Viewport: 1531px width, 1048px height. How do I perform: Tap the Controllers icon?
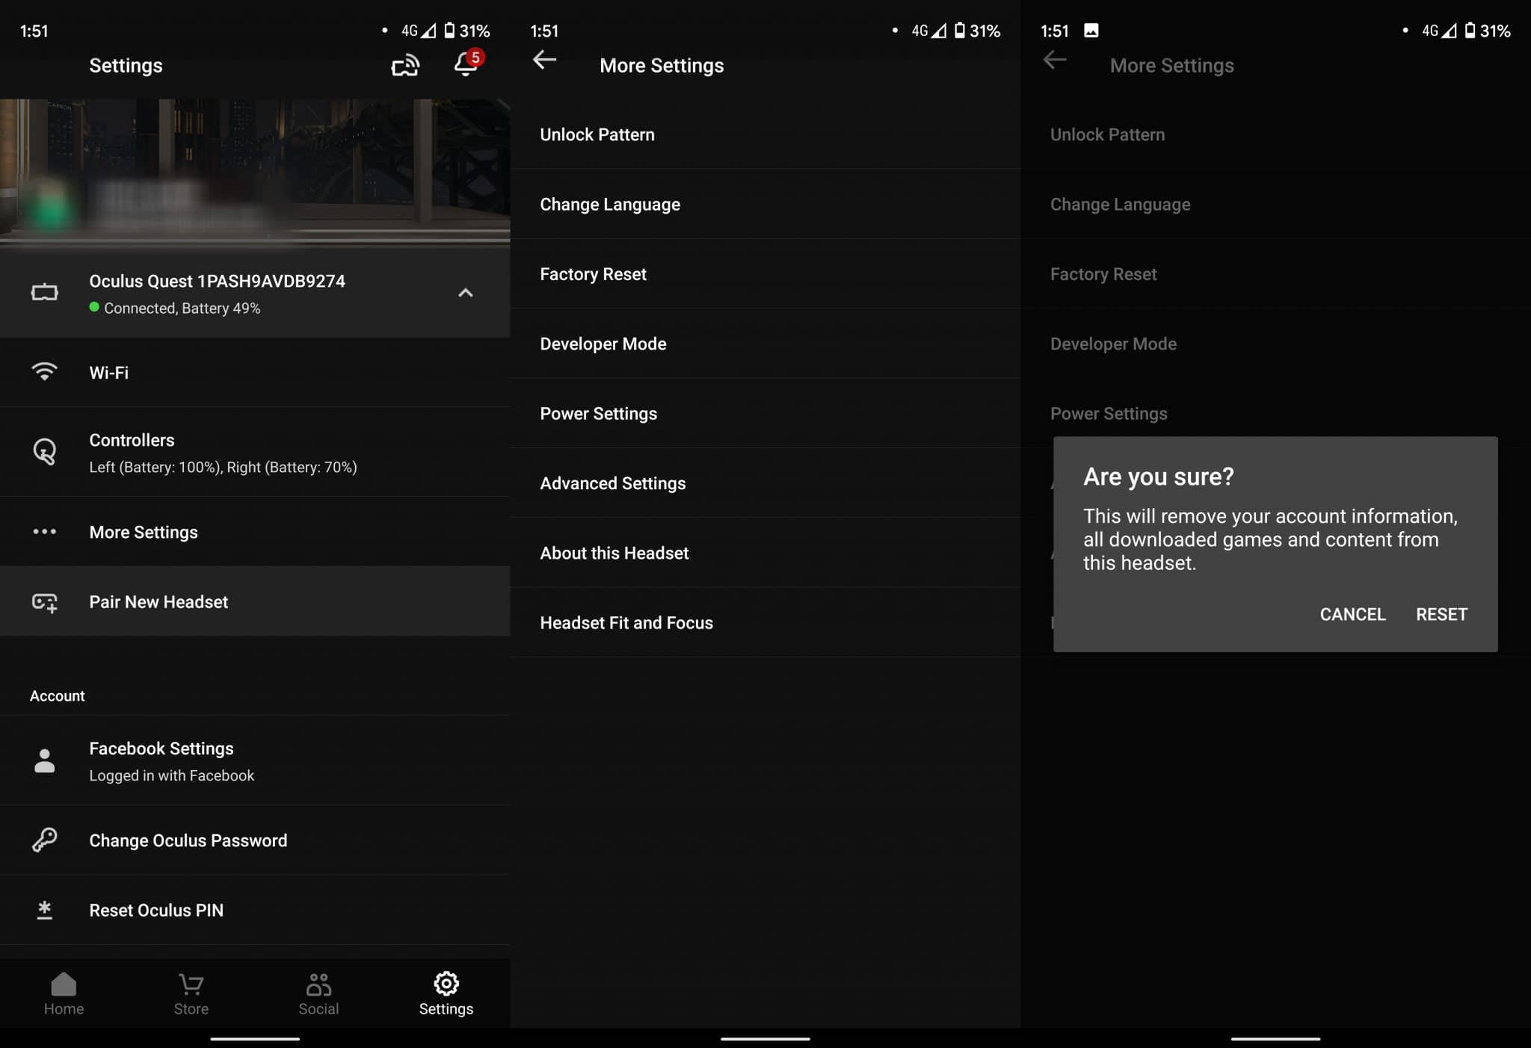(44, 452)
